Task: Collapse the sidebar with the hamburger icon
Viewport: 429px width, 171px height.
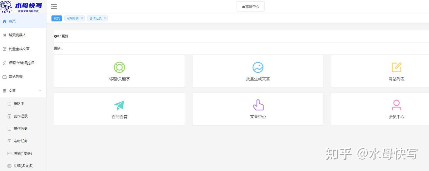Action: tap(54, 7)
